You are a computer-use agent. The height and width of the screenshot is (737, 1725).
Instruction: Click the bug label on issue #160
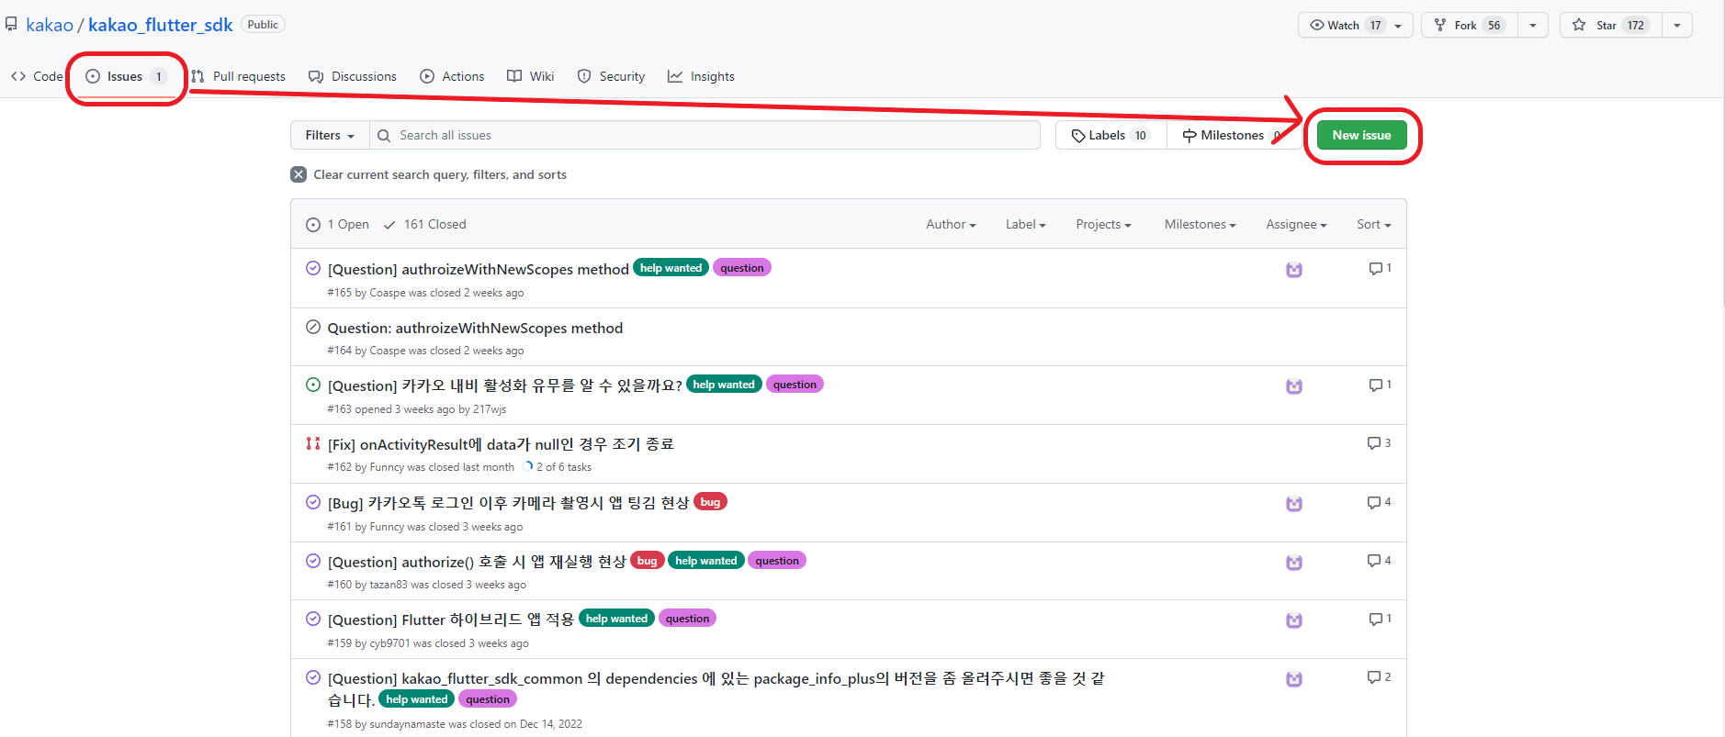pos(648,561)
